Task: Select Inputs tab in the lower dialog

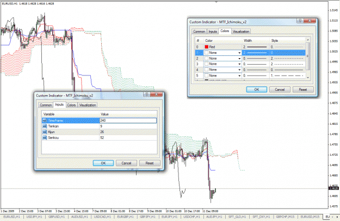Action: pos(59,105)
